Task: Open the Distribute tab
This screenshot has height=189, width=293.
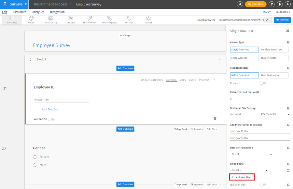Action: (x=20, y=12)
